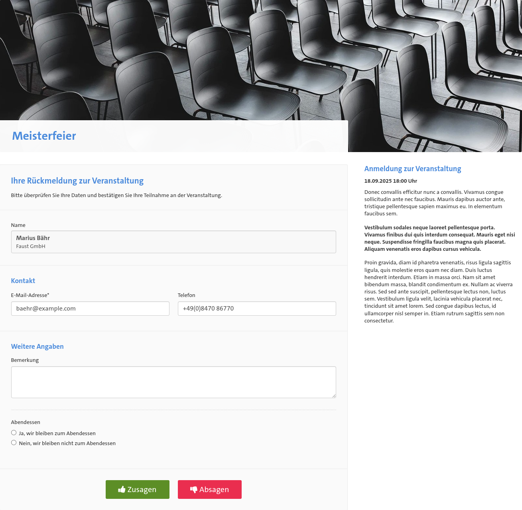
Task: Click the thumbs-up icon on Zusagen
Action: [122, 489]
